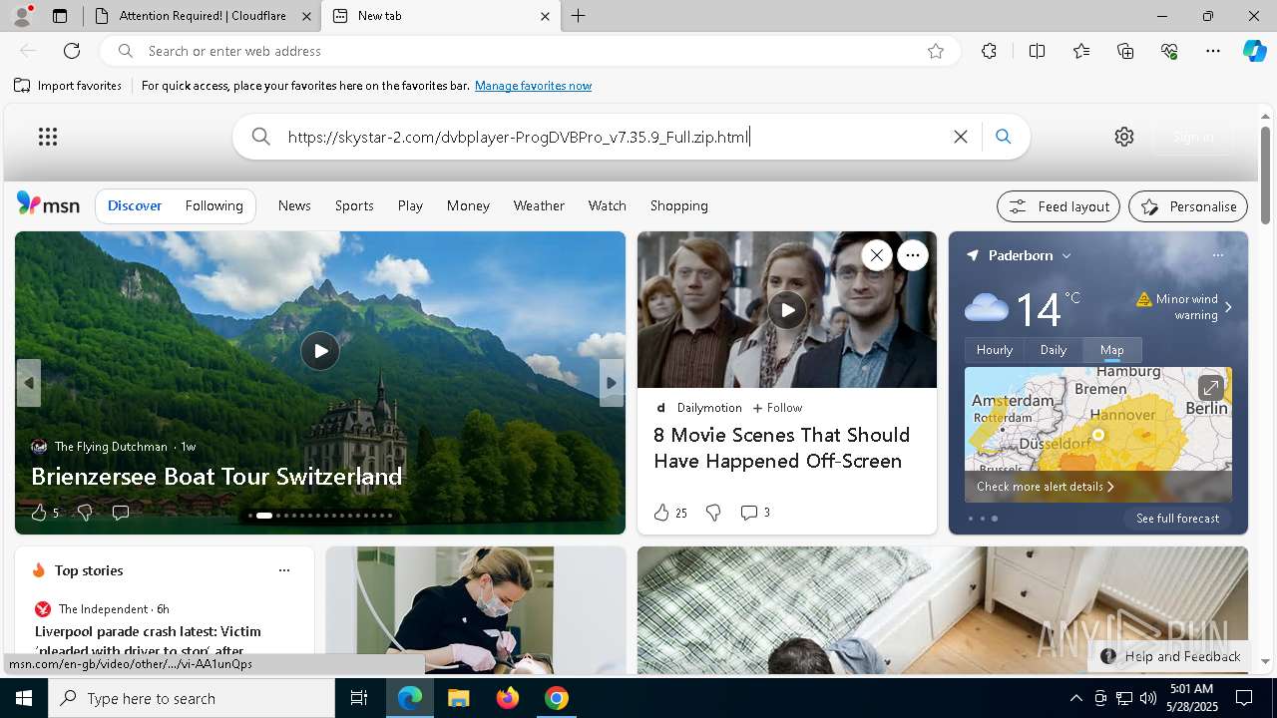The image size is (1277, 718).
Task: Open comments on Brienzersee story
Action: point(121,513)
